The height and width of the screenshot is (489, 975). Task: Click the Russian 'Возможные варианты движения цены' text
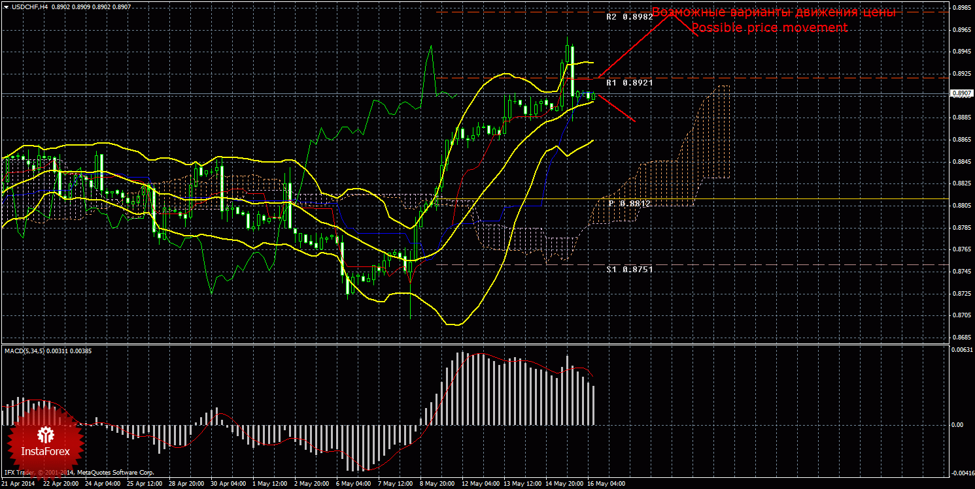[x=774, y=12]
